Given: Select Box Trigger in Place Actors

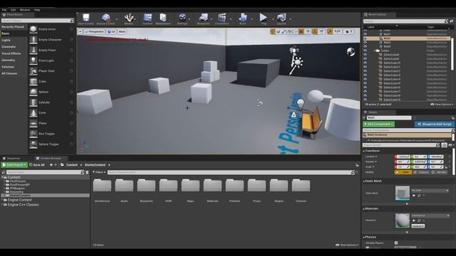Looking at the screenshot, I should [51, 134].
